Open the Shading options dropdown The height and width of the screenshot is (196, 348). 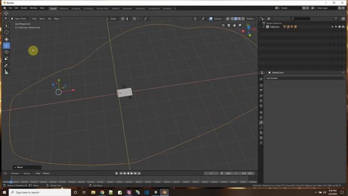pos(251,19)
